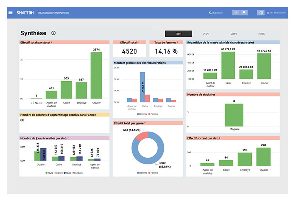Click the donut label 640 (14,16%)
Viewport: 295px width, 201px height.
[132, 130]
